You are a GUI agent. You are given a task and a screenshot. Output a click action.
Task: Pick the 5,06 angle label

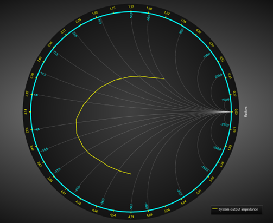click(167, 211)
